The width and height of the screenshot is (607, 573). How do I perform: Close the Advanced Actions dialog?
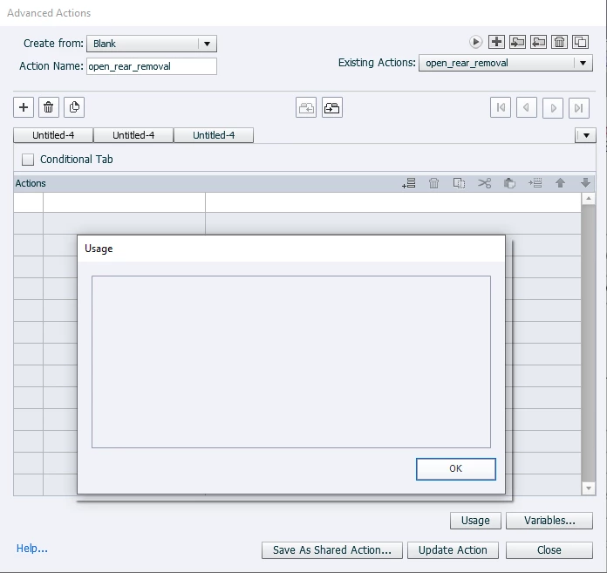(x=549, y=550)
